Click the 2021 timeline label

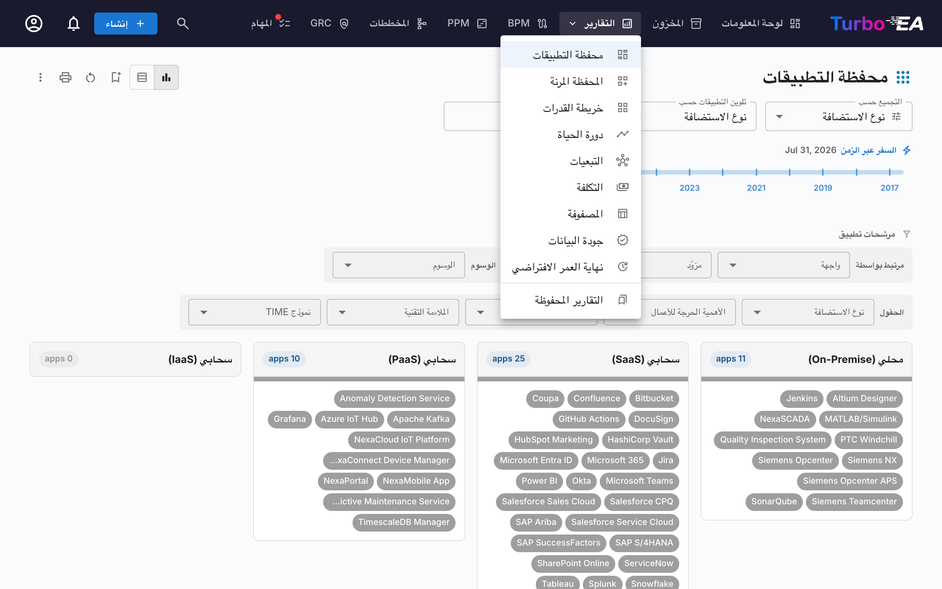[x=756, y=188]
